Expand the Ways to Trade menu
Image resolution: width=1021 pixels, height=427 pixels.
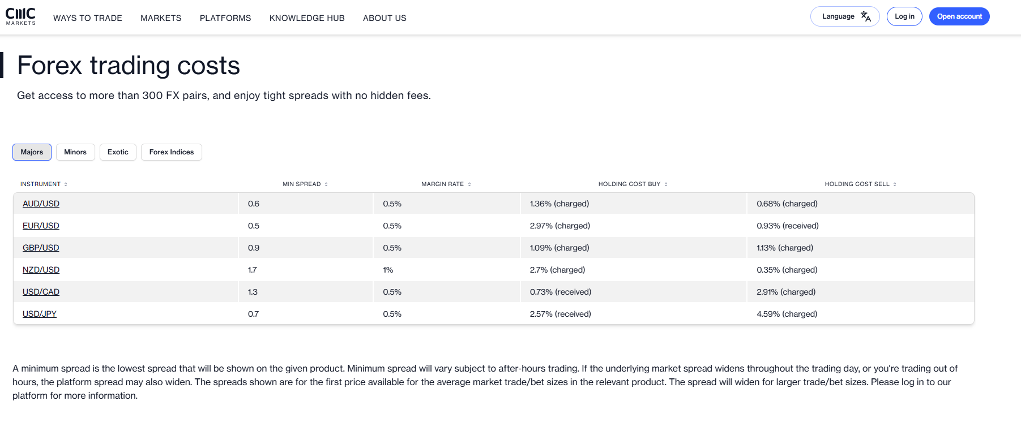[88, 18]
